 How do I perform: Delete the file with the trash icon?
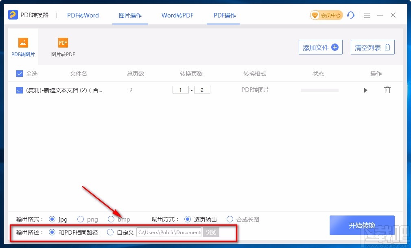pyautogui.click(x=387, y=90)
